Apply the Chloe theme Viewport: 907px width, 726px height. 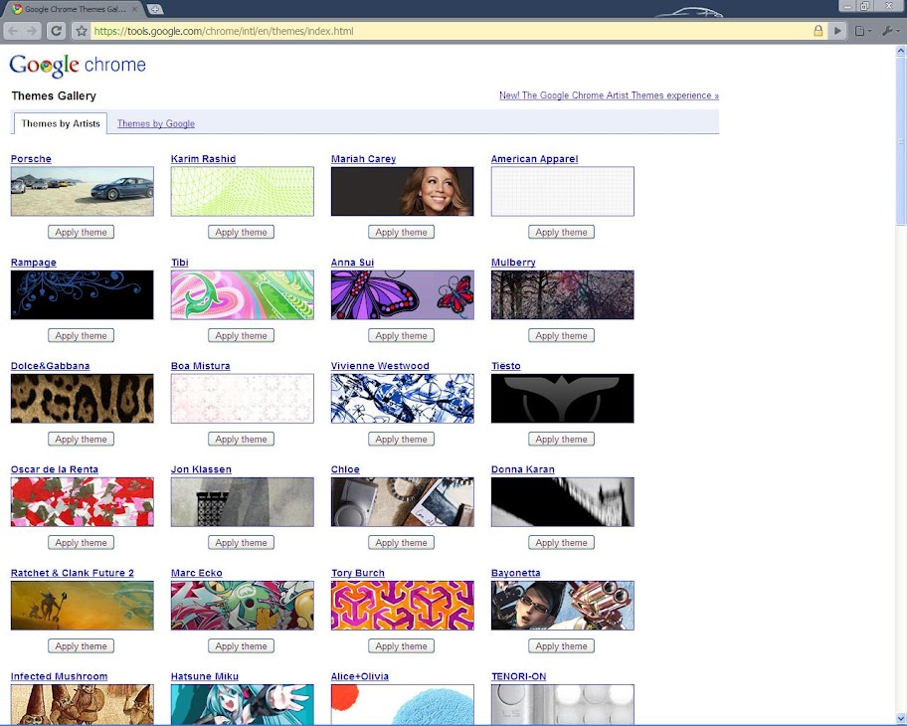[x=402, y=543]
